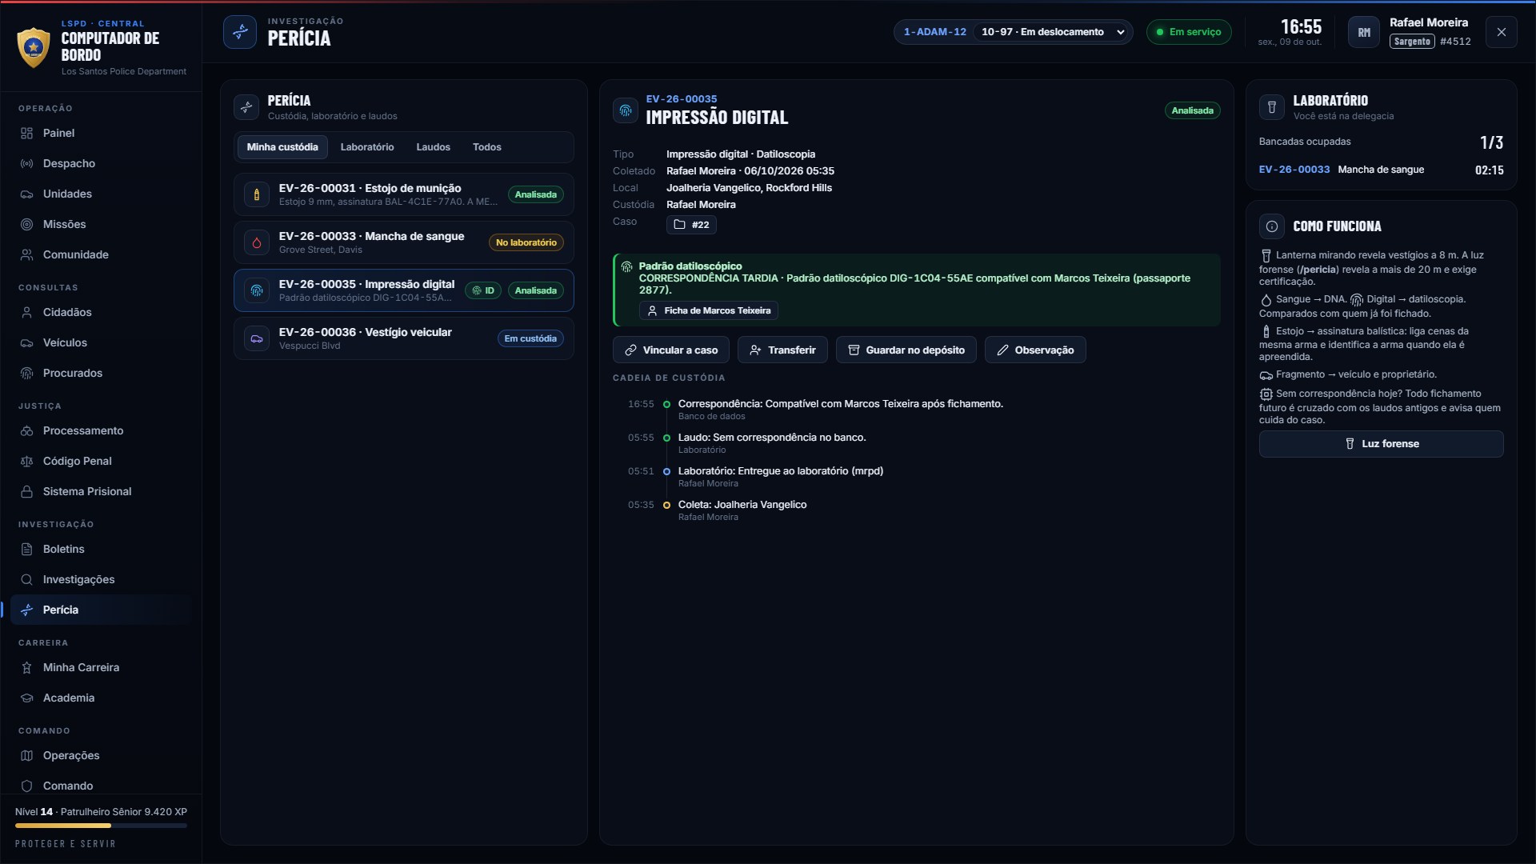Click the Laboratório flashlight panel icon
Screen dimensions: 1536x864
[1272, 107]
